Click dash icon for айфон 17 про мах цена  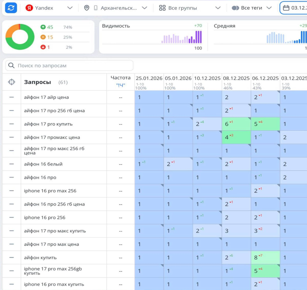11,244
